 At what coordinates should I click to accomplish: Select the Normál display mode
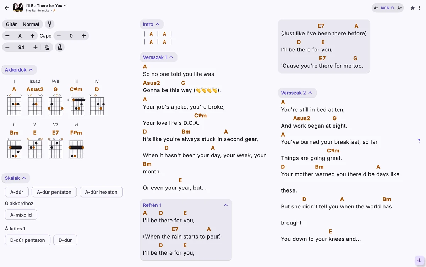[x=31, y=24]
